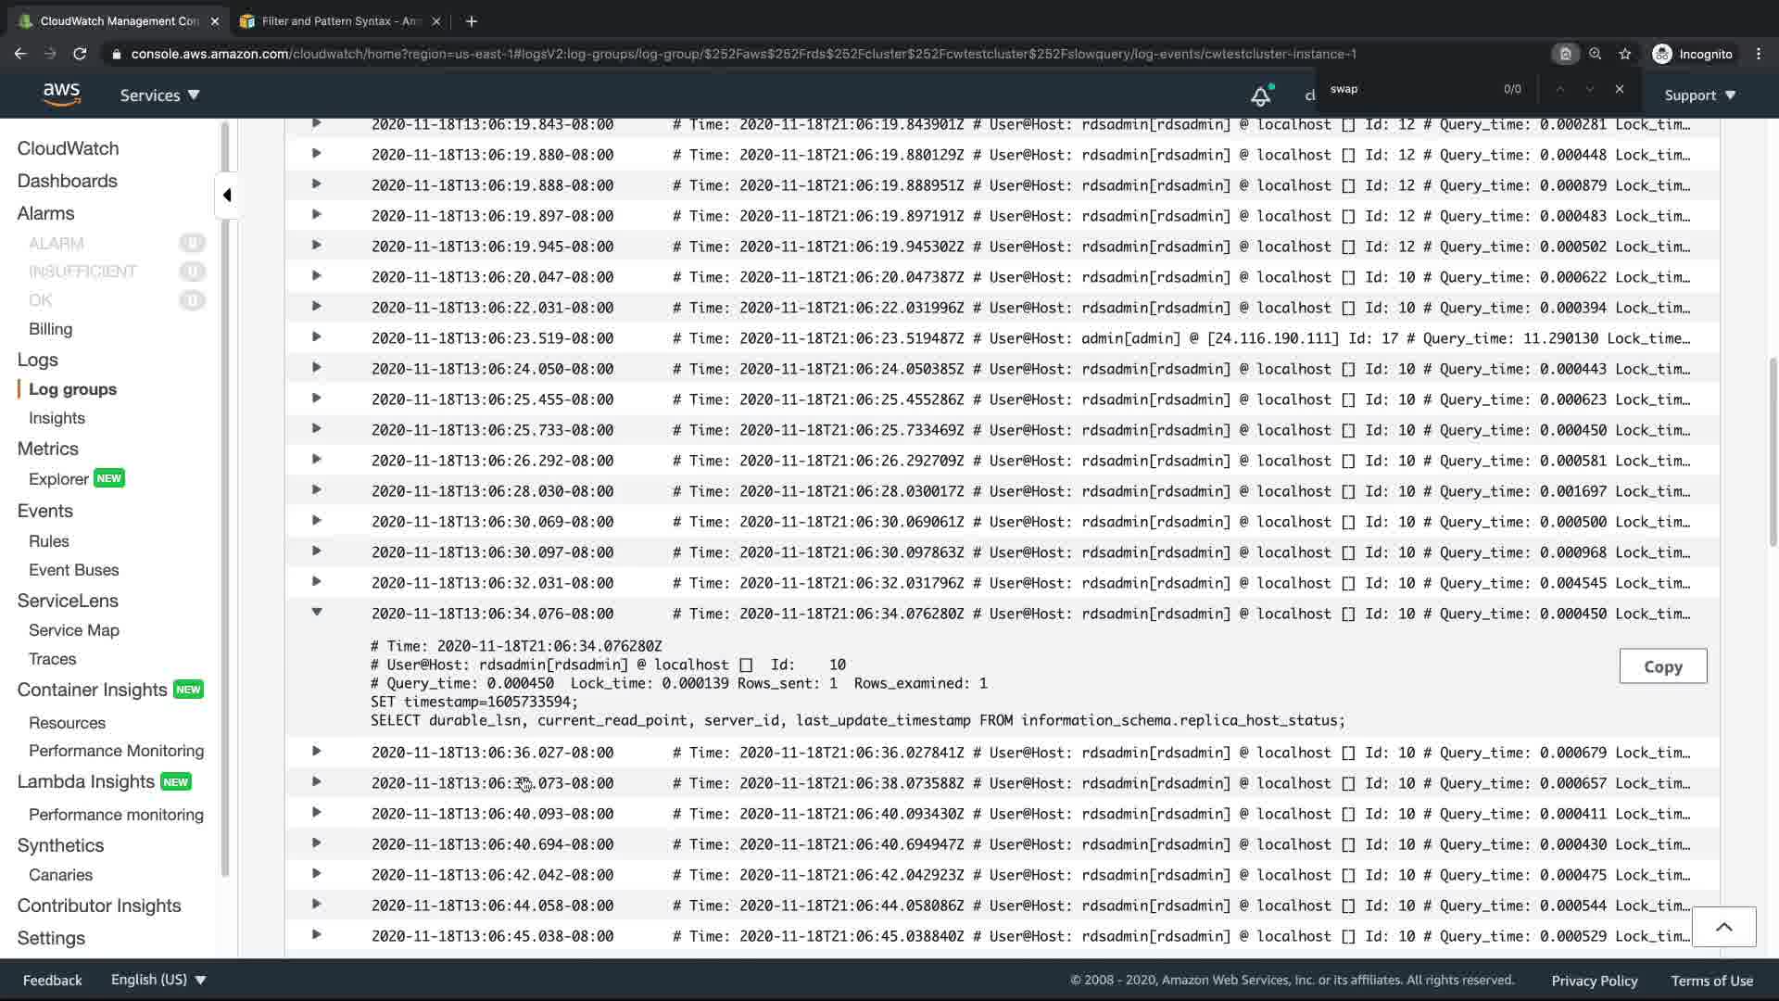
Task: Expand the 13:06:23.519 admin log event
Action: 316,337
